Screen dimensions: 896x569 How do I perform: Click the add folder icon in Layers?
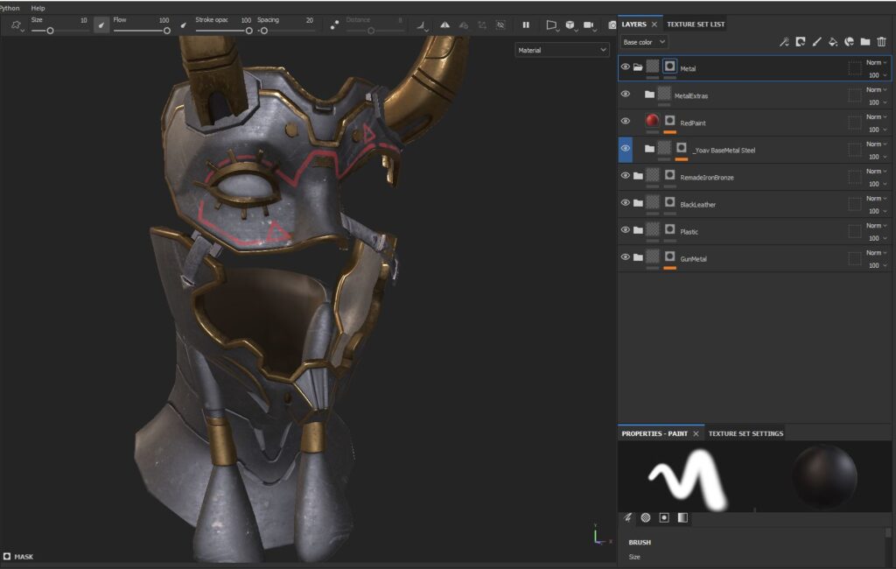[x=864, y=42]
